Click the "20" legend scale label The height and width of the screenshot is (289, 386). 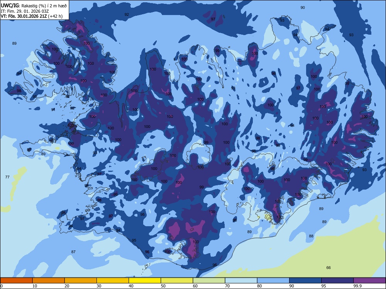[x=67, y=286]
